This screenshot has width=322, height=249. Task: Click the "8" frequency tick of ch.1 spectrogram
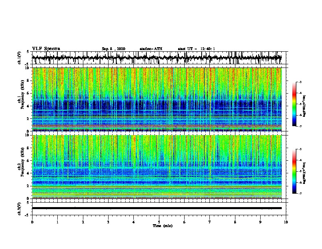(28, 81)
